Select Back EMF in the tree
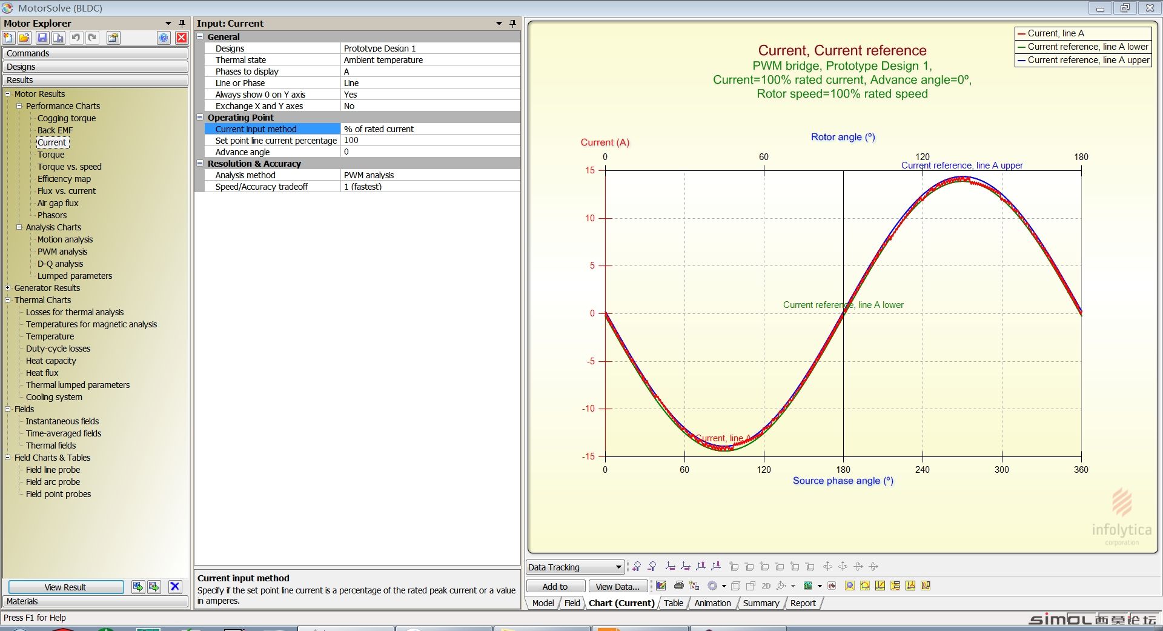 pos(55,130)
